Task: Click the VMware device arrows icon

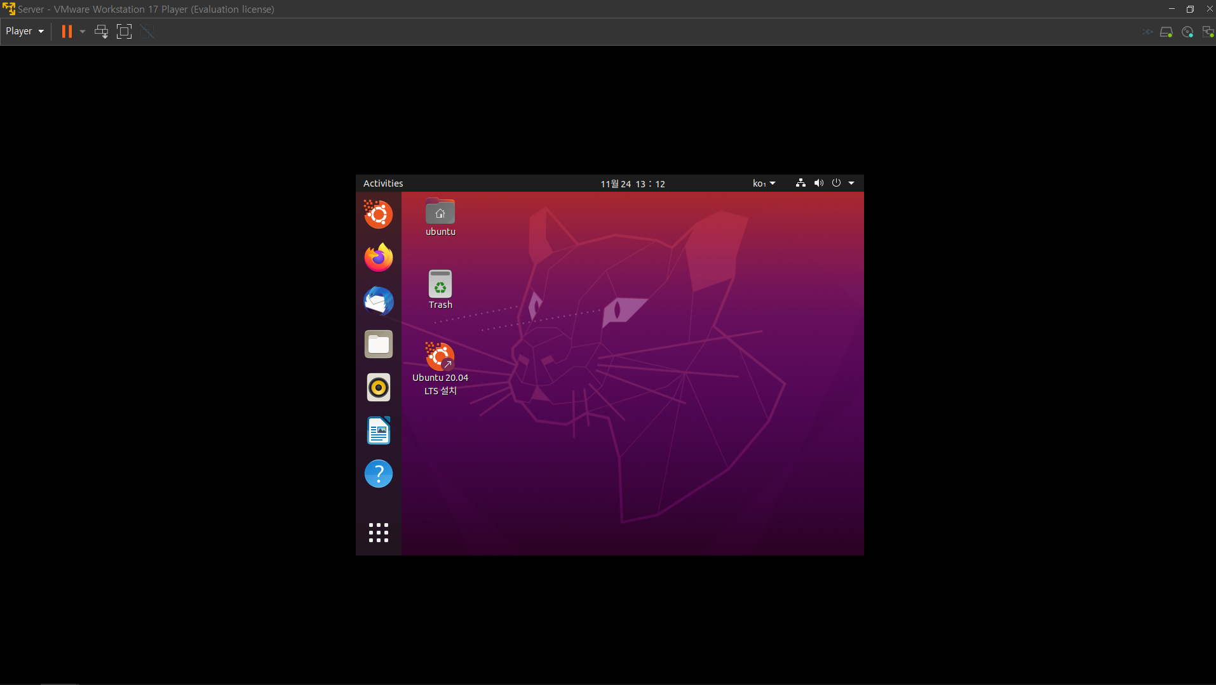Action: pos(1147,32)
